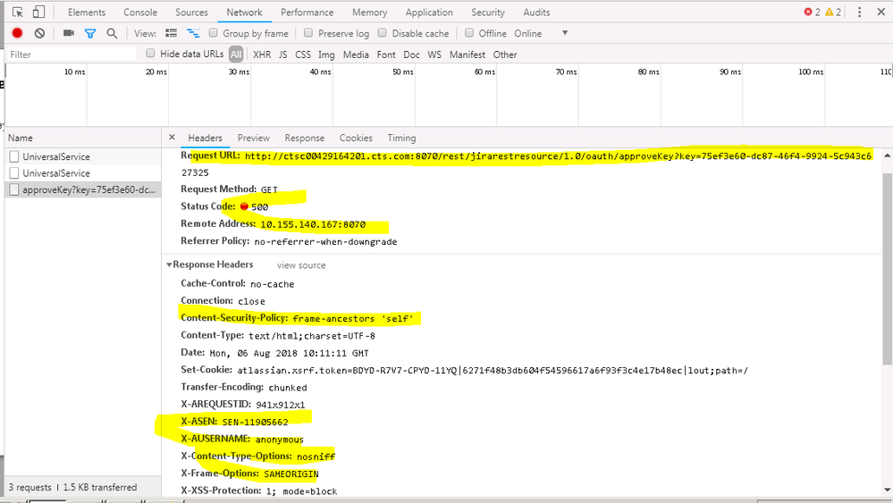Open DevTools three-dot menu

click(859, 12)
